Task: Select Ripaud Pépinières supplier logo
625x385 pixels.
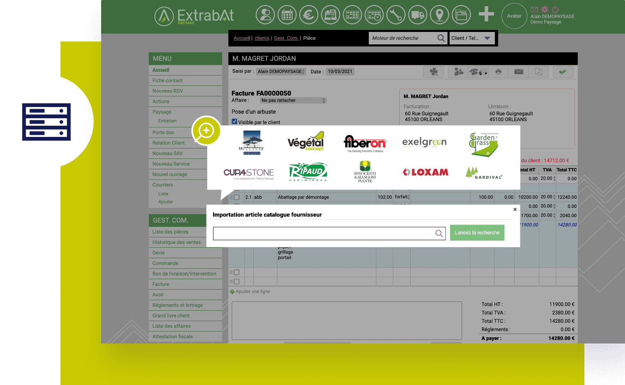Action: 308,172
